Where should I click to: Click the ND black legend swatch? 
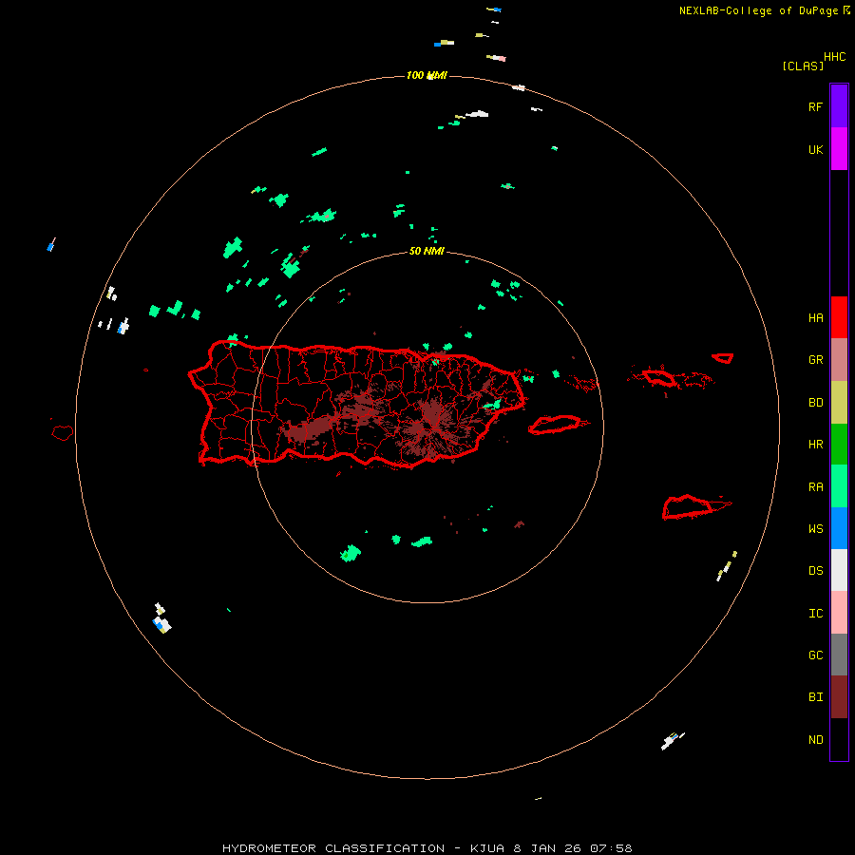[839, 739]
